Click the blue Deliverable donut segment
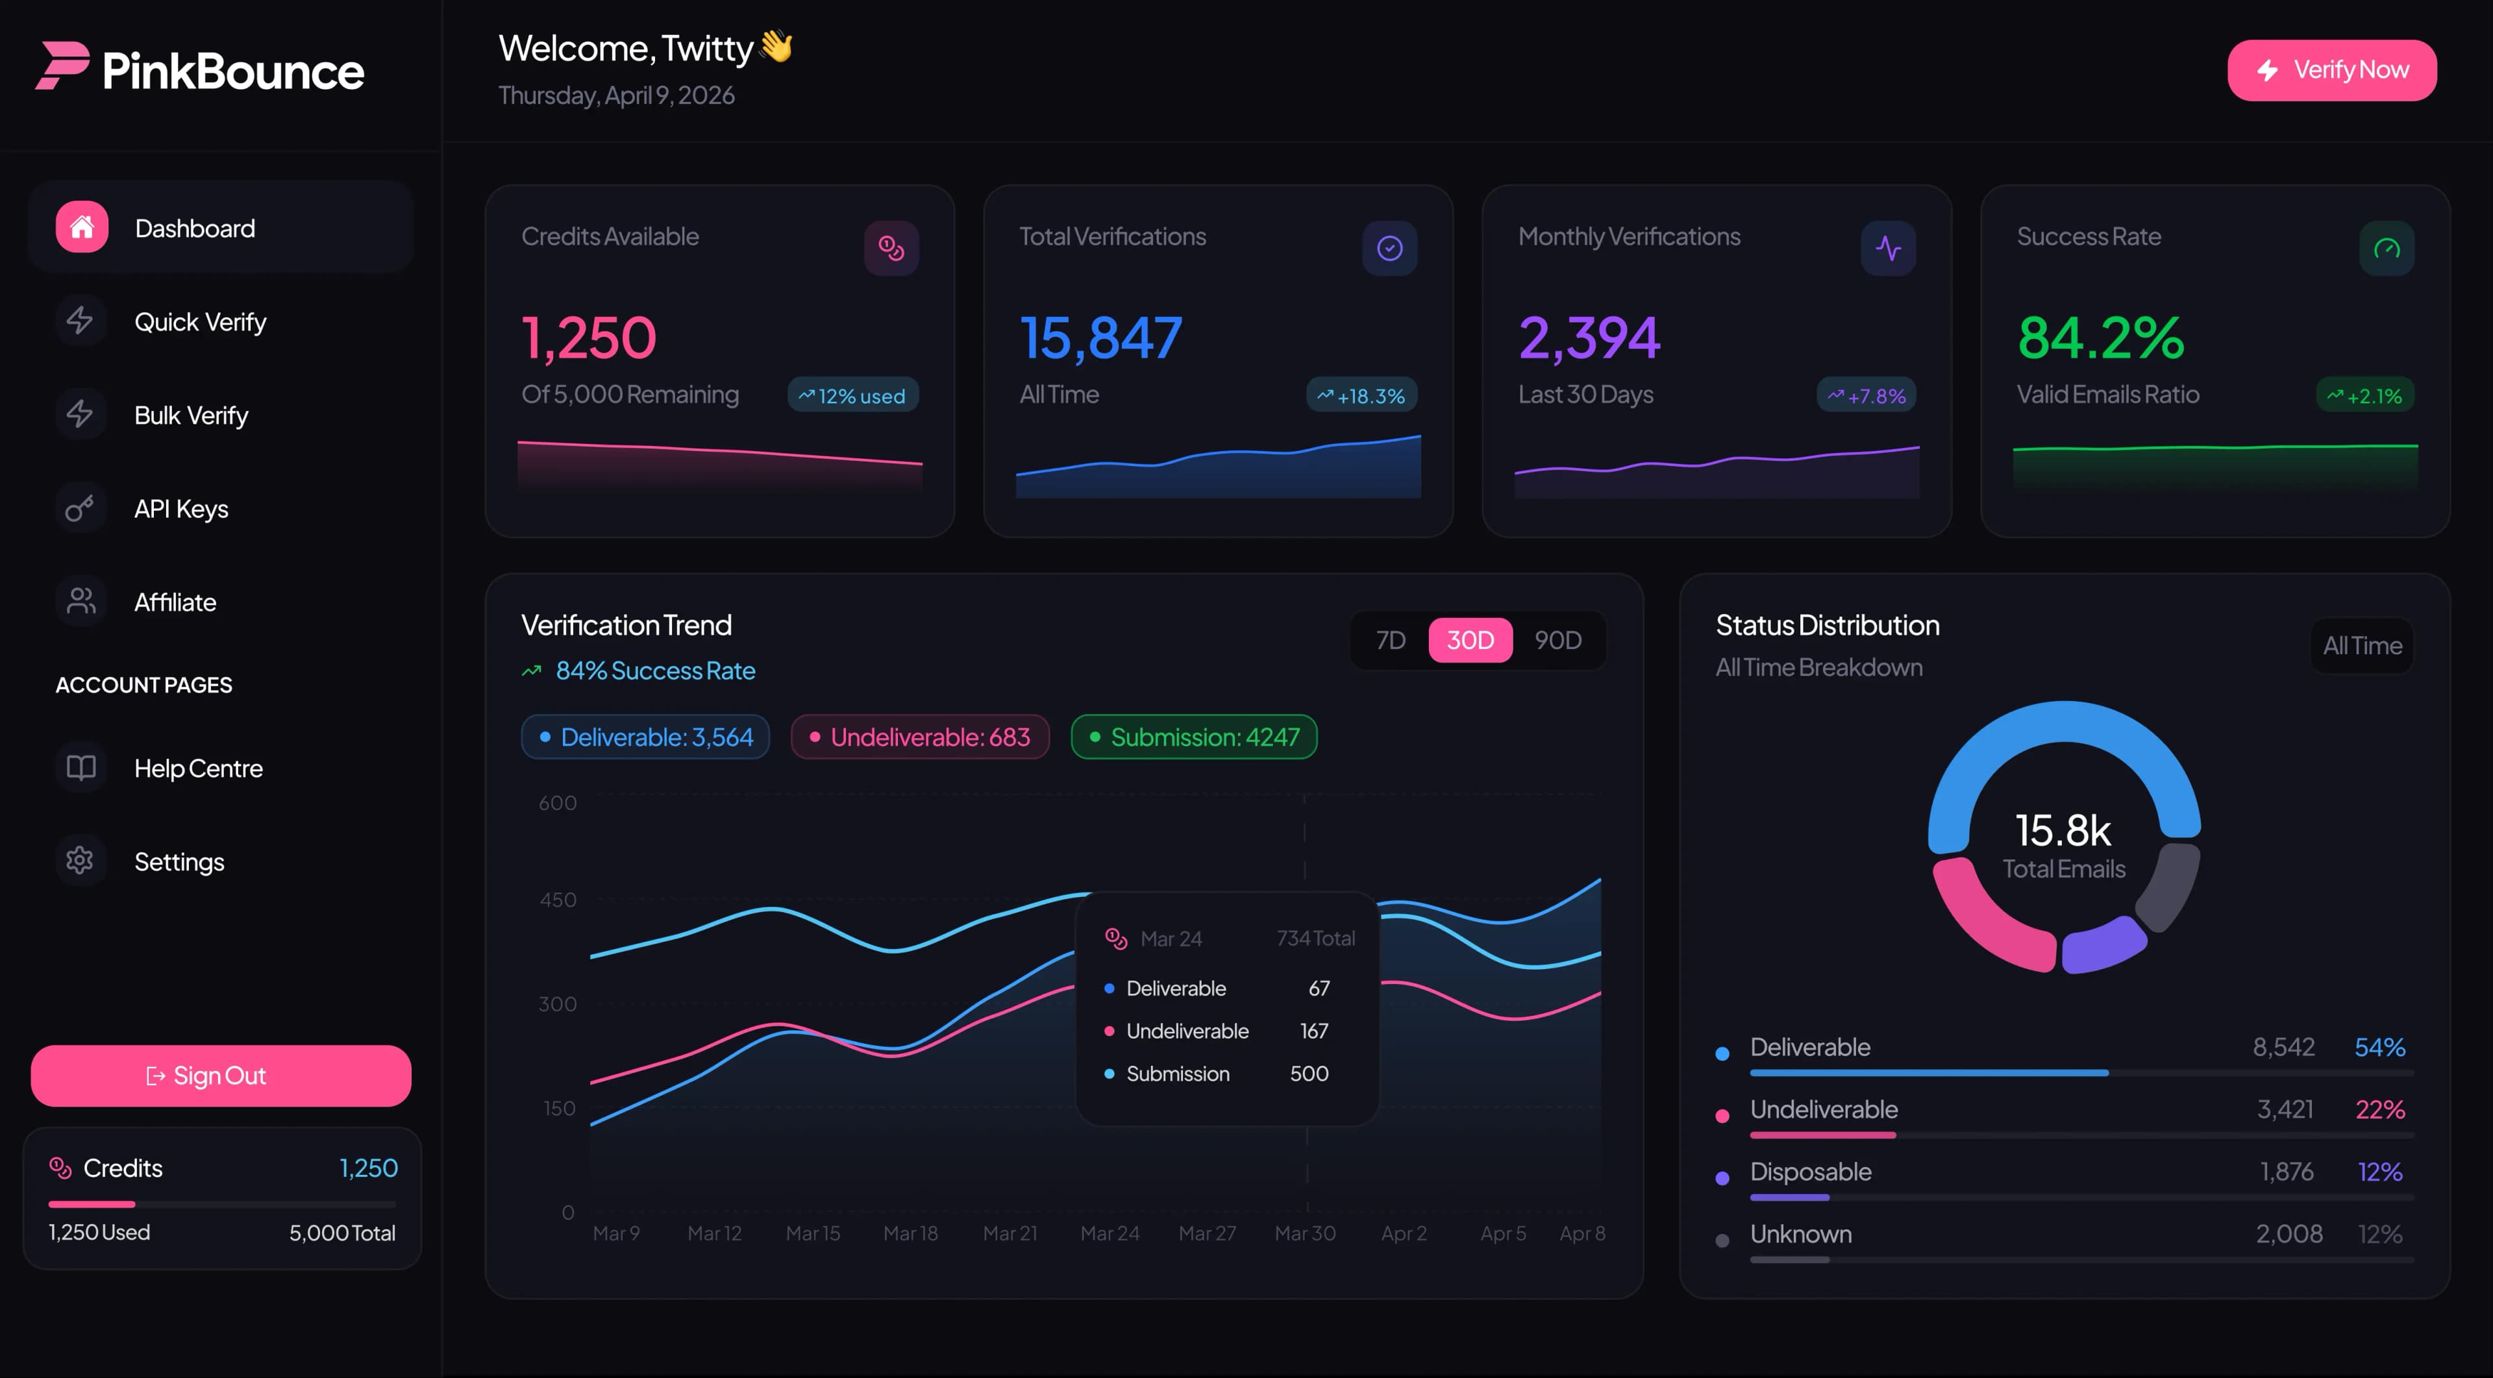Viewport: 2493px width, 1378px height. pyautogui.click(x=2065, y=721)
